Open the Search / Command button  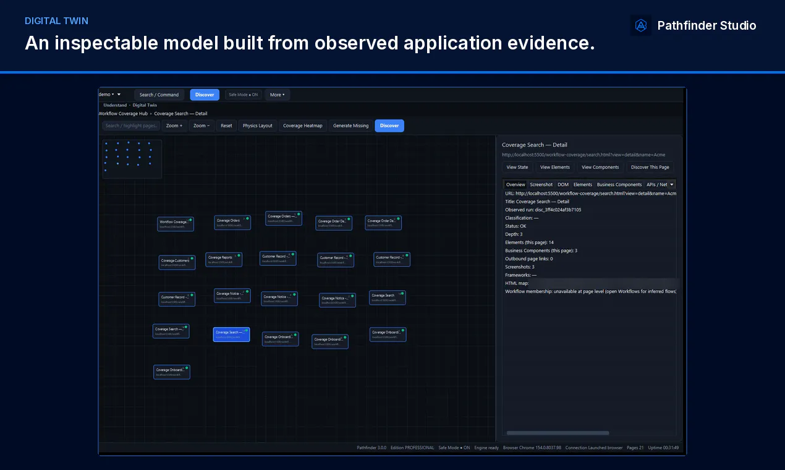159,95
